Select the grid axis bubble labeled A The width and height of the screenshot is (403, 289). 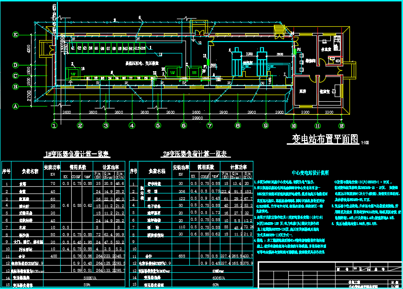pos(15,106)
